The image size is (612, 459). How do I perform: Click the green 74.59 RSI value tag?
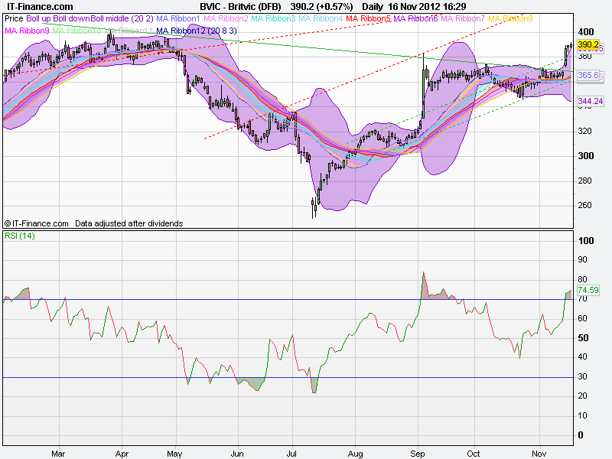click(588, 291)
